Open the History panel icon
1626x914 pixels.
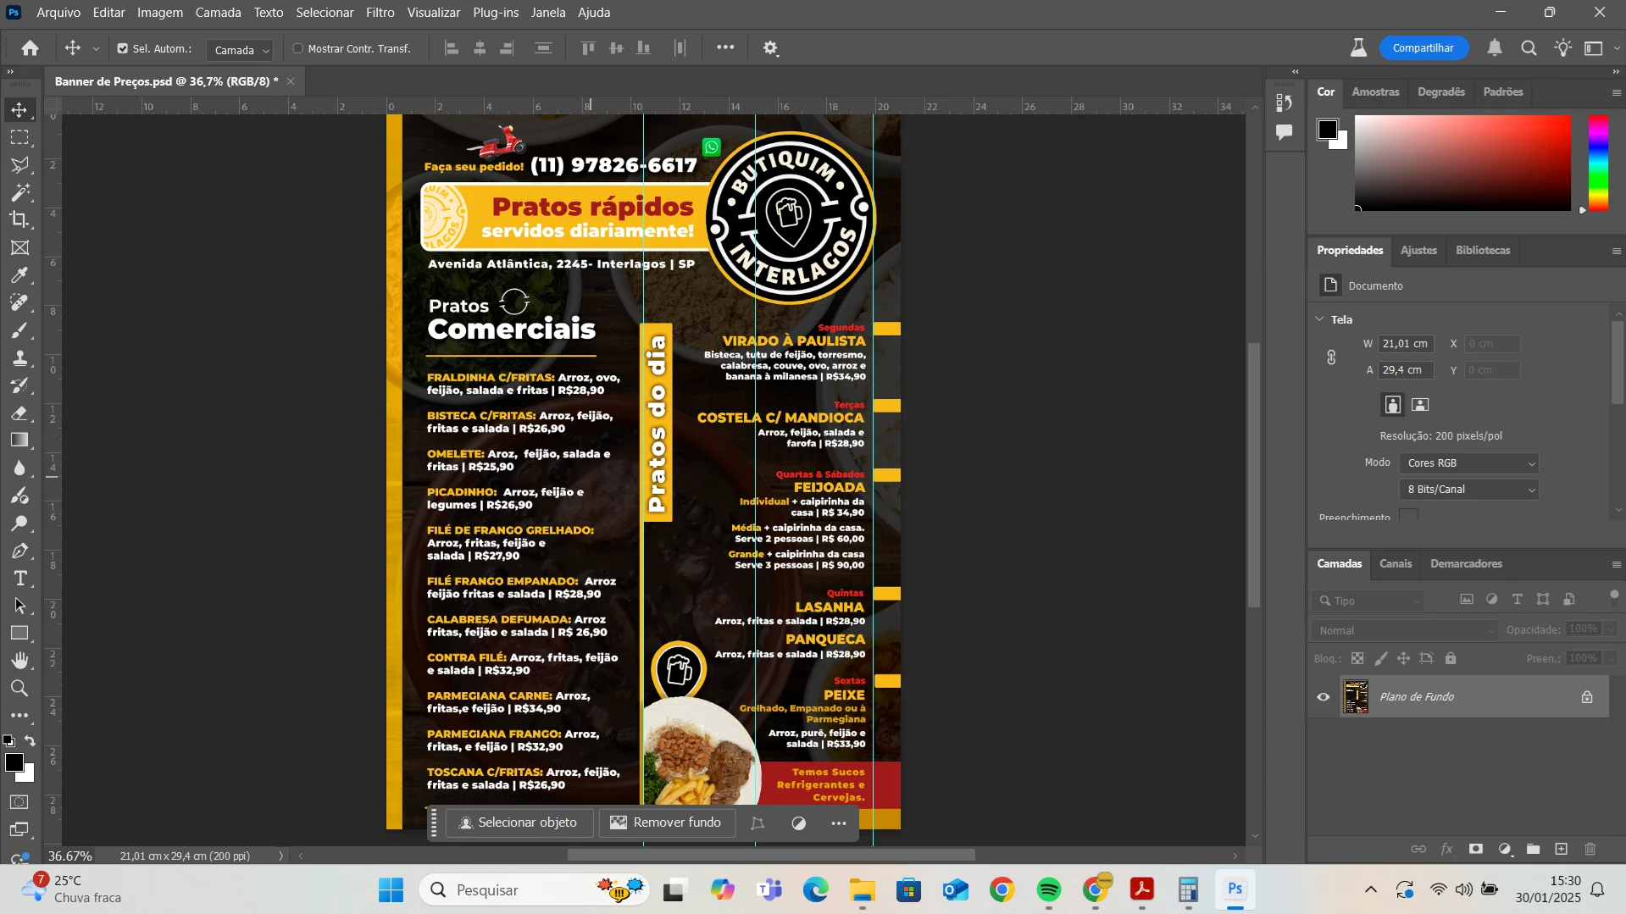click(x=1285, y=103)
